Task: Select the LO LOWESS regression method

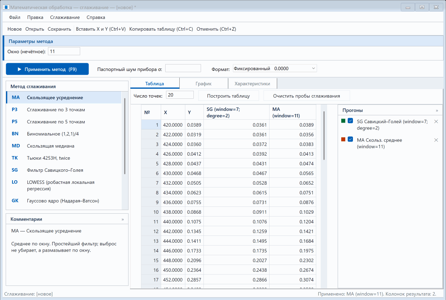Action: pos(64,185)
